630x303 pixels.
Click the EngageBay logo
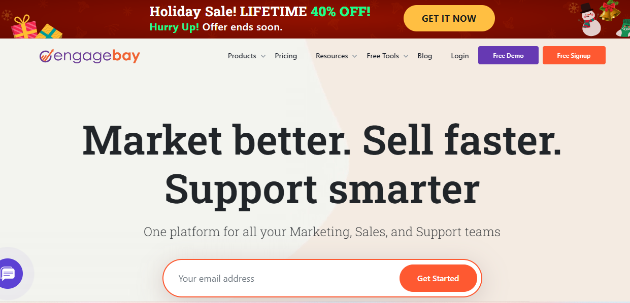[89, 56]
